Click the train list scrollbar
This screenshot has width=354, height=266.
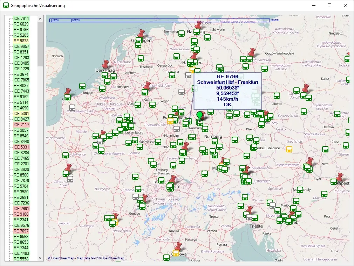pyautogui.click(x=40, y=38)
